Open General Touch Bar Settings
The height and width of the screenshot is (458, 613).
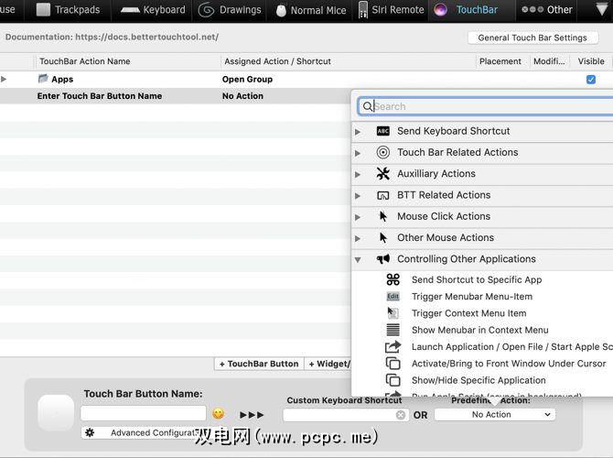pyautogui.click(x=532, y=38)
